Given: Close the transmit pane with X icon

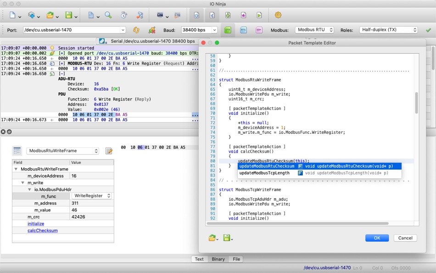Looking at the screenshot, I should point(3,132).
